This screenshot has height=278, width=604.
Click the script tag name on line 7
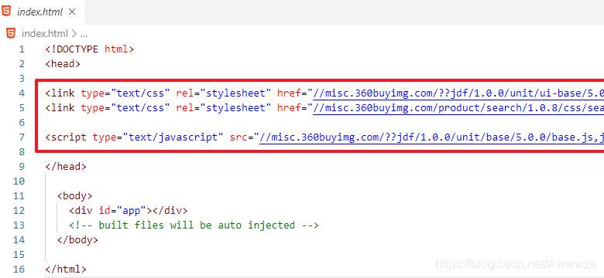69,137
